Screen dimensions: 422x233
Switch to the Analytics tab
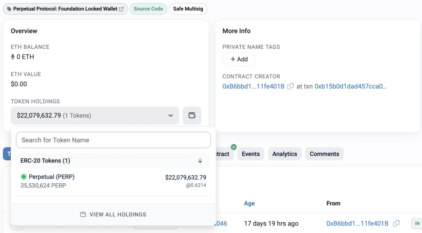tap(284, 154)
